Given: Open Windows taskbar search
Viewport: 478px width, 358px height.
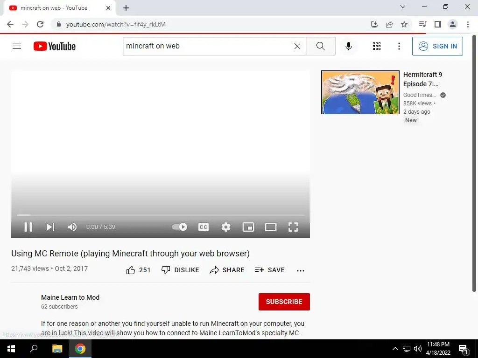Looking at the screenshot, I should (34, 349).
